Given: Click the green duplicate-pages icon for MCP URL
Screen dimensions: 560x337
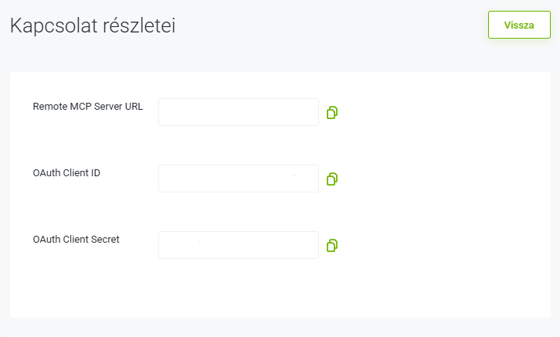Looking at the screenshot, I should 332,113.
